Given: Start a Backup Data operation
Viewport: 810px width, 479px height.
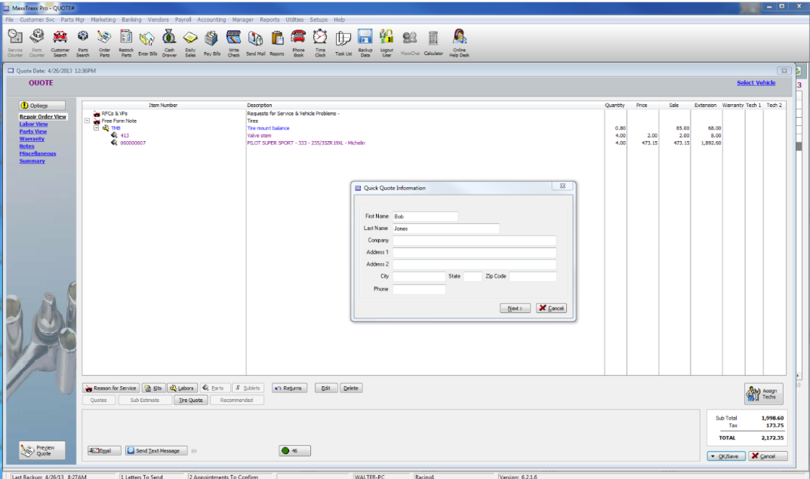Looking at the screenshot, I should click(x=365, y=38).
